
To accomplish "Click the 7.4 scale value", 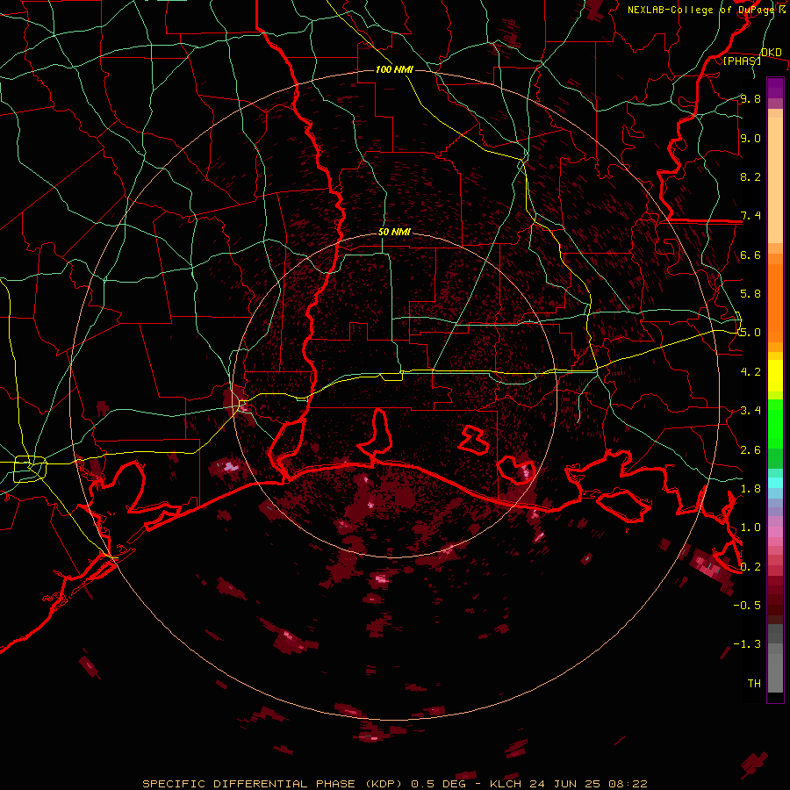I will coord(750,216).
